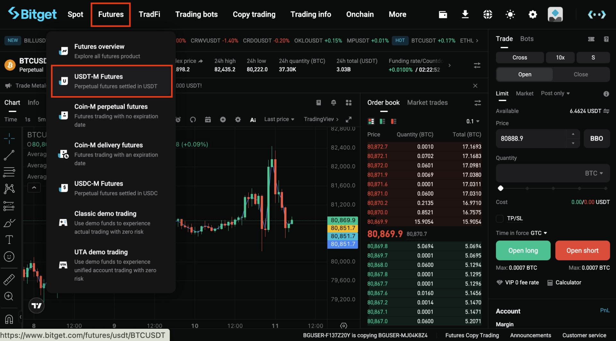
Task: Open the language globe icon
Action: [x=488, y=14]
